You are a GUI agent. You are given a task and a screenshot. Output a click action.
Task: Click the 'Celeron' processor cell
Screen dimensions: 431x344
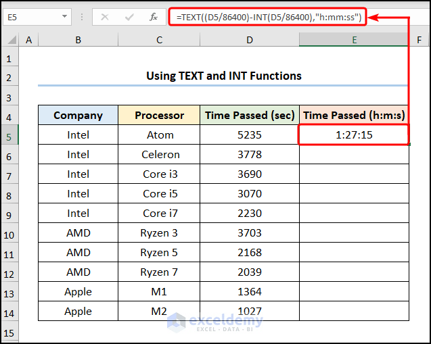coord(159,154)
